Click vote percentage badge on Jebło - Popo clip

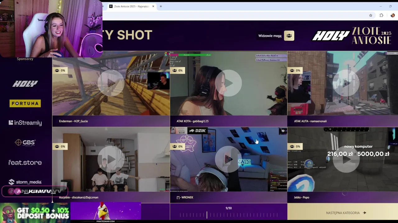295,146
